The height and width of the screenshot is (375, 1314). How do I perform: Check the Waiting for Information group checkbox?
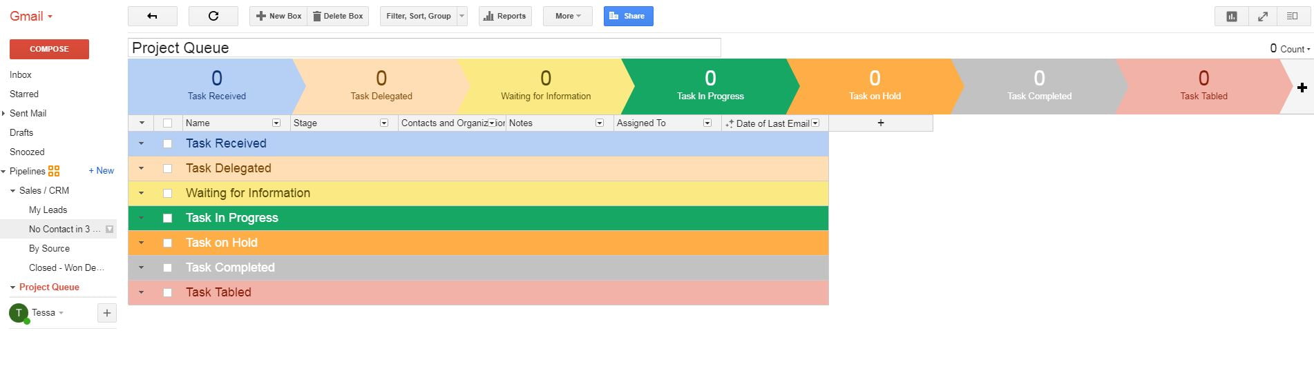click(x=167, y=194)
